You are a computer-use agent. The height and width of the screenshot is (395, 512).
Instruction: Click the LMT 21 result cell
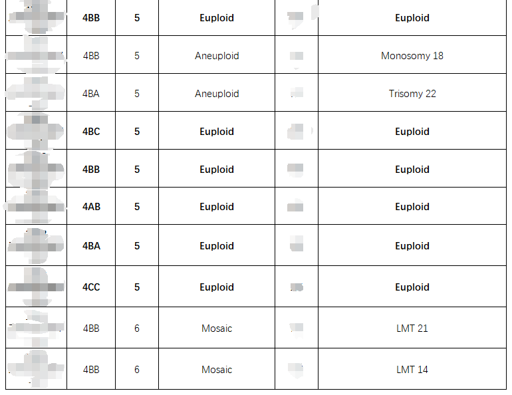412,329
